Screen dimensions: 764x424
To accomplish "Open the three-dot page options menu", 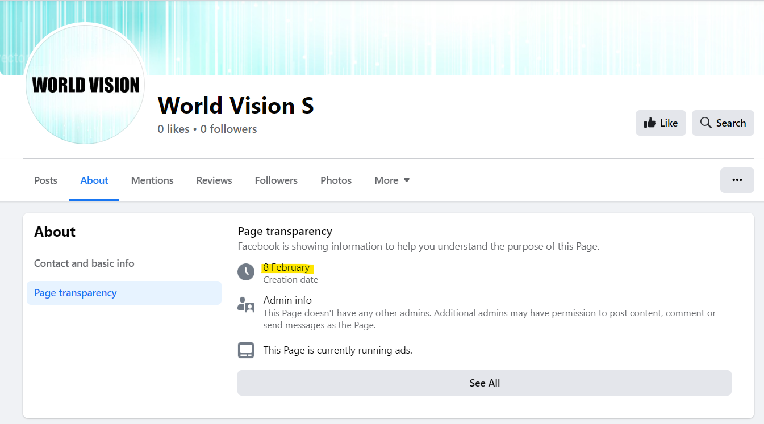I will [x=737, y=180].
